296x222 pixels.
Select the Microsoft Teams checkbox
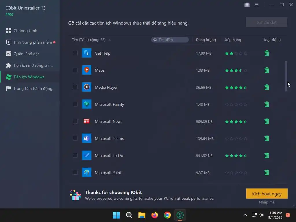pyautogui.click(x=75, y=138)
